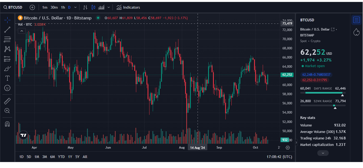Image resolution: width=363 pixels, height=168 pixels.
Task: Switch to the 1m timeframe
Action: tap(45, 7)
